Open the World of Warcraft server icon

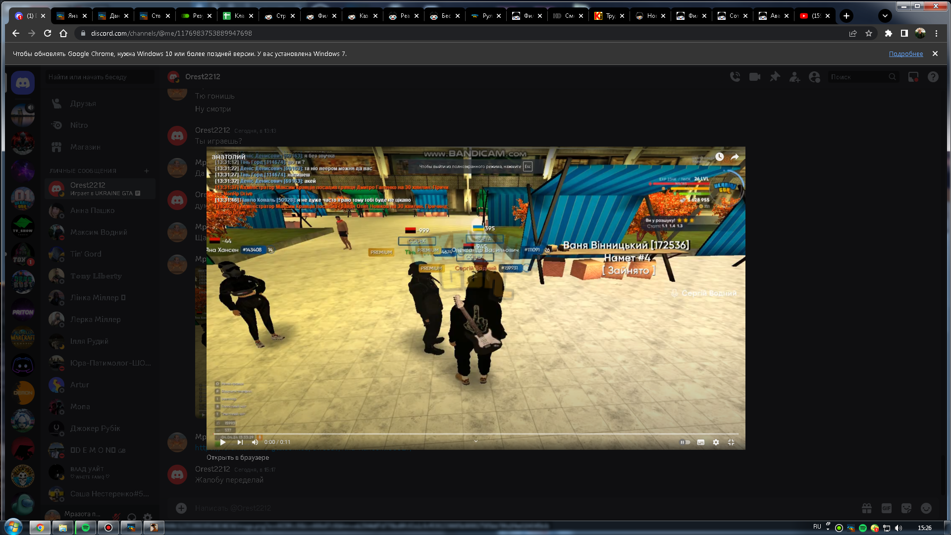click(x=23, y=338)
